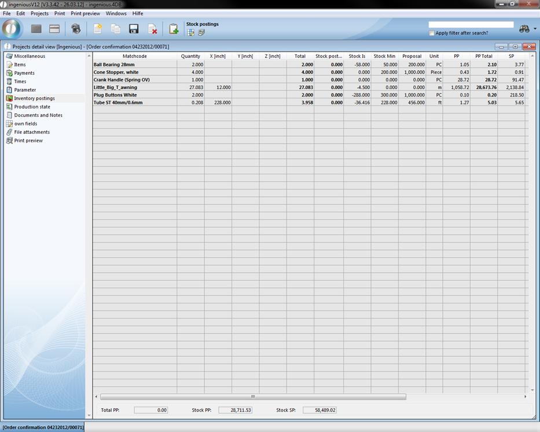Click the horizontal scrollbar of the table
540x432 pixels.
(x=253, y=397)
